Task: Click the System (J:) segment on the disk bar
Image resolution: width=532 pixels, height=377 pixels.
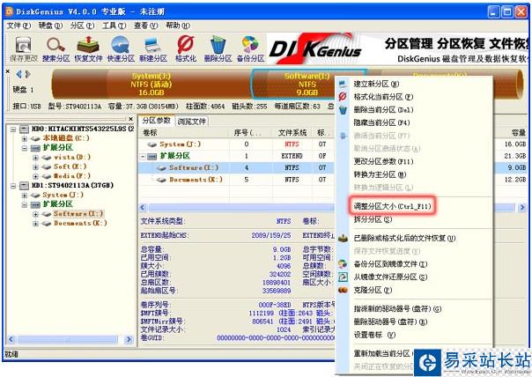Action: tap(151, 85)
